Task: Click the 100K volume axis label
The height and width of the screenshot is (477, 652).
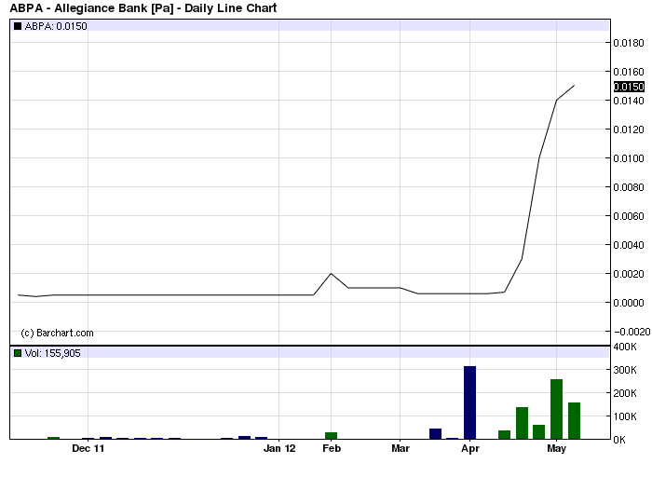Action: tap(625, 416)
